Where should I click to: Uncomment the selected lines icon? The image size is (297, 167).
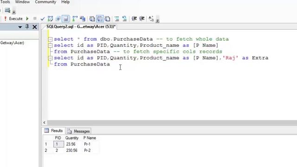pyautogui.click(x=124, y=19)
